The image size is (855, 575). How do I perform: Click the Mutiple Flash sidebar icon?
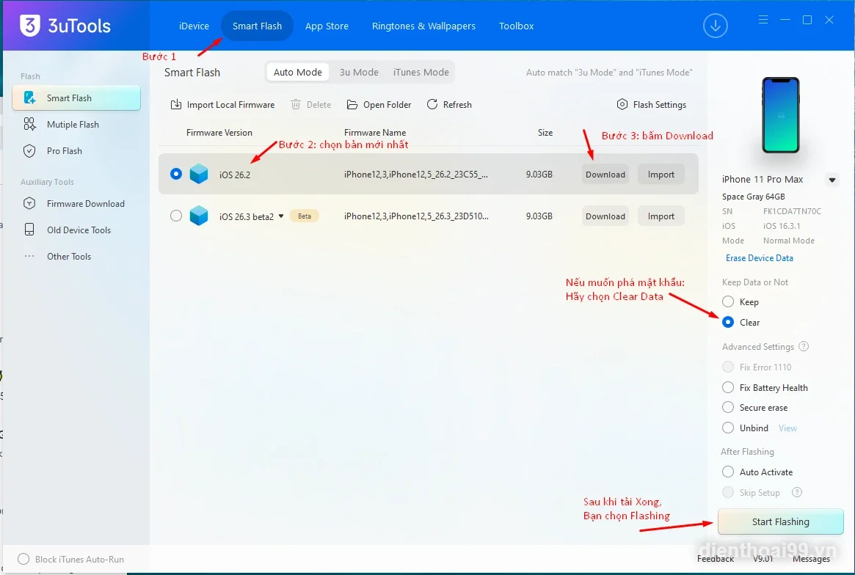[x=29, y=124]
